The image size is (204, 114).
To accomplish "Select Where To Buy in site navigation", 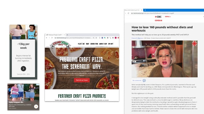I will pos(103,44).
